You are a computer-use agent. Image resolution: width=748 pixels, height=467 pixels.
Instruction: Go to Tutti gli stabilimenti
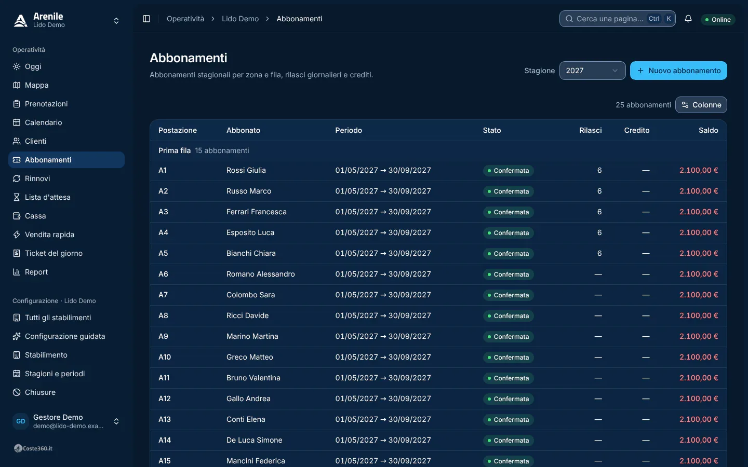(x=66, y=318)
